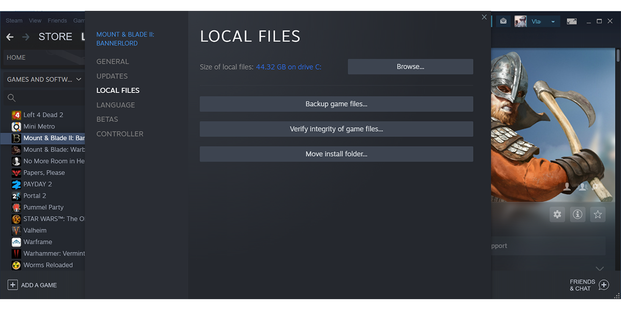Open the BETAS properties tab
The height and width of the screenshot is (310, 621).
tap(107, 119)
